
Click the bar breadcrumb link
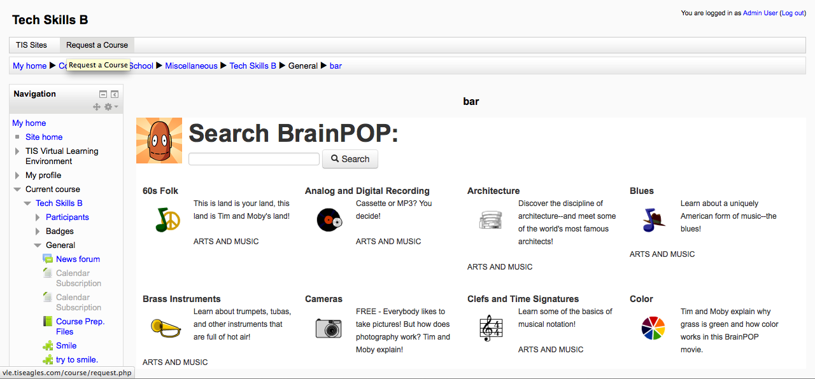click(336, 65)
